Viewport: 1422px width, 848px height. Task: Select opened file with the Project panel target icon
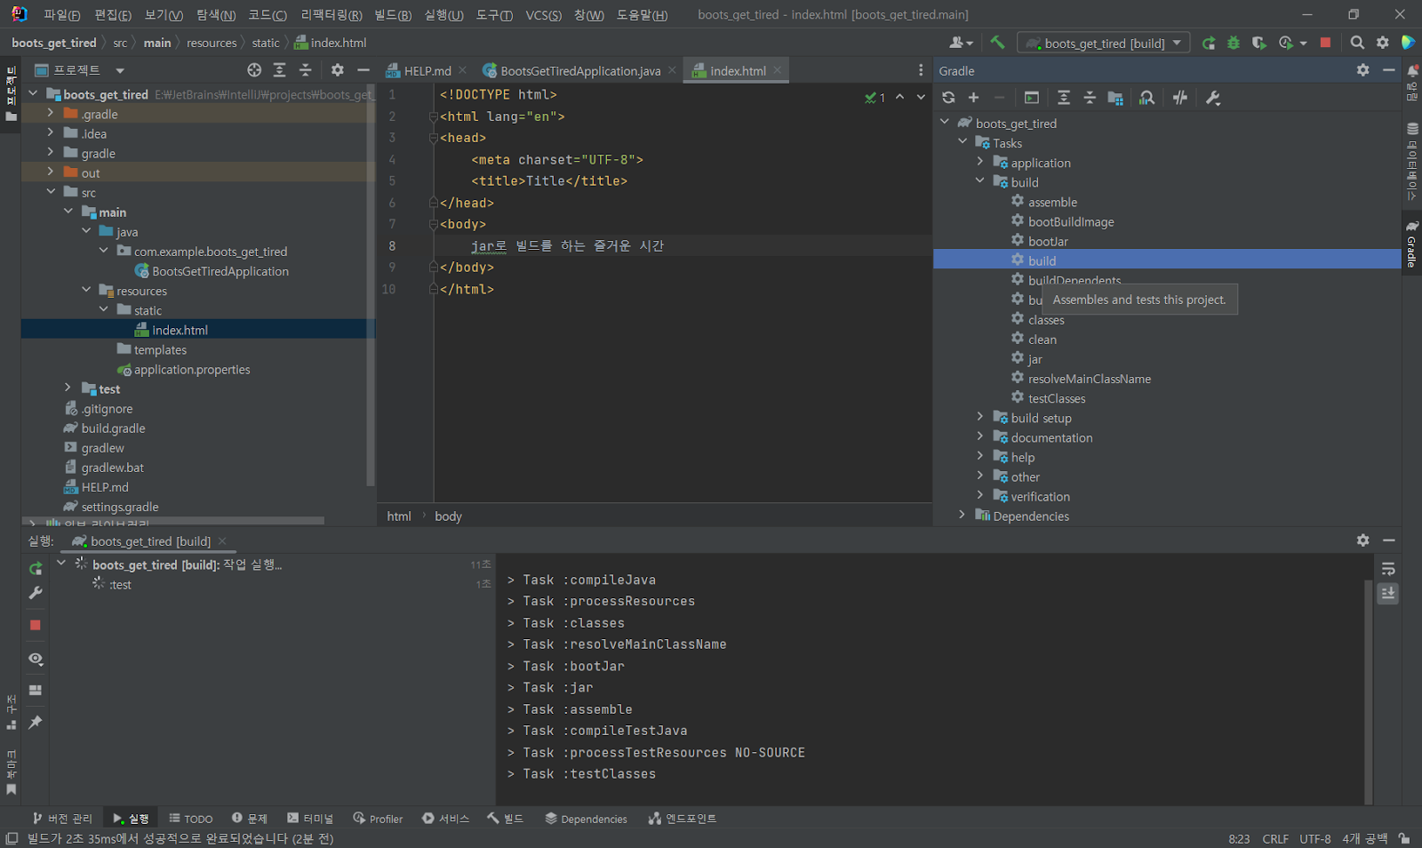point(254,70)
